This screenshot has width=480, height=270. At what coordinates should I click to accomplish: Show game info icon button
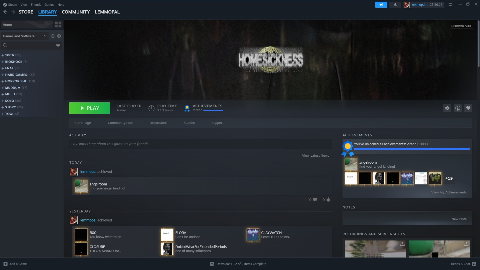point(458,108)
